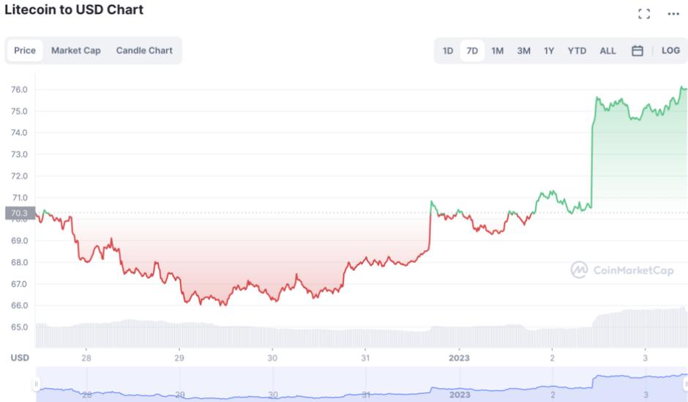Click the 2023 date label on axis
The width and height of the screenshot is (688, 402).
[x=459, y=358]
